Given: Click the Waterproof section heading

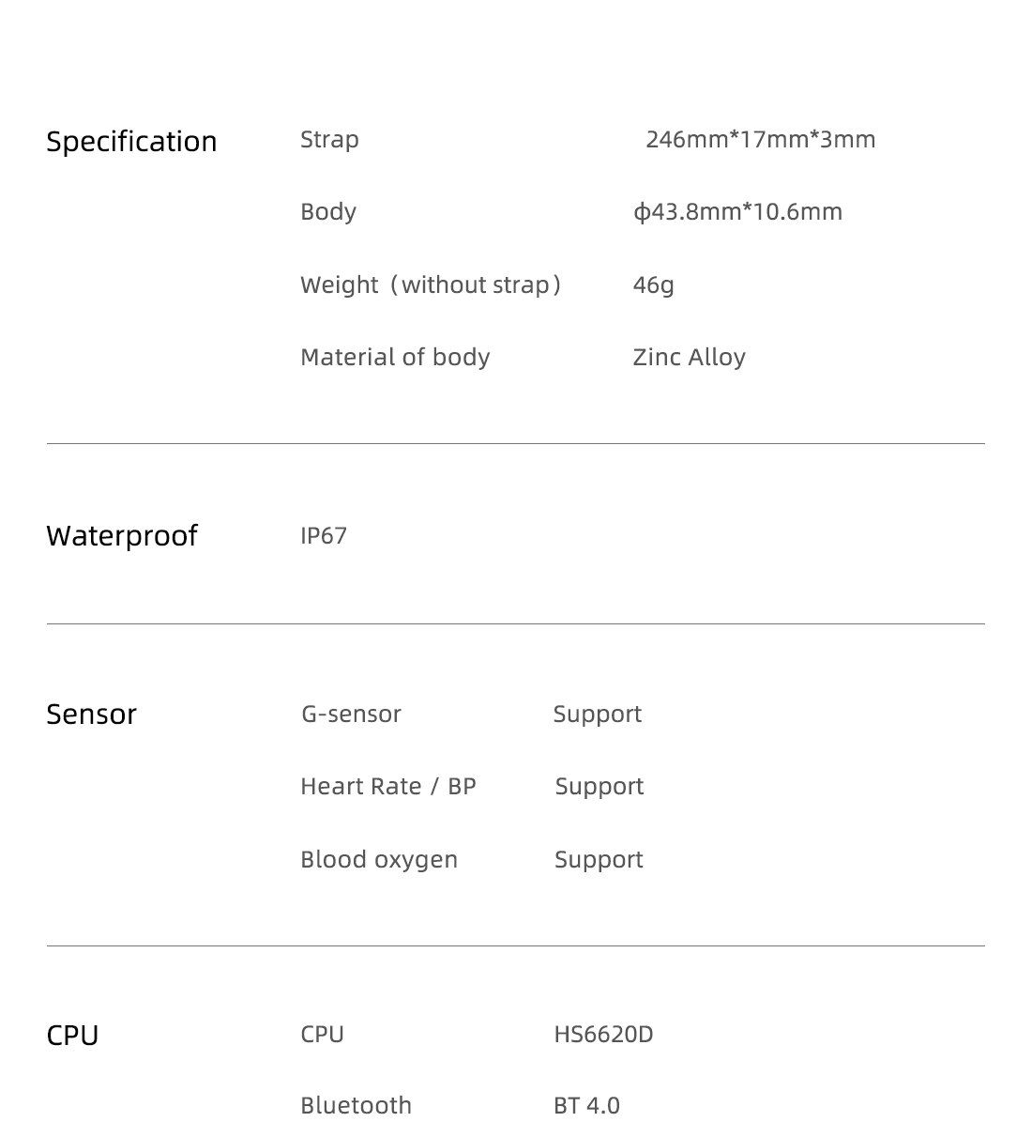Looking at the screenshot, I should click(x=122, y=536).
